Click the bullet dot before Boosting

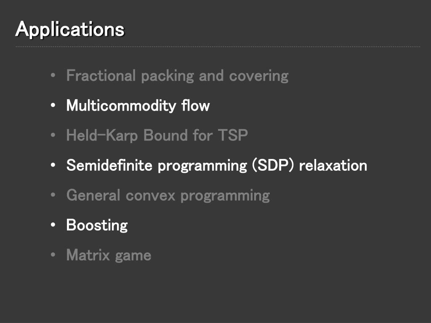pos(53,225)
